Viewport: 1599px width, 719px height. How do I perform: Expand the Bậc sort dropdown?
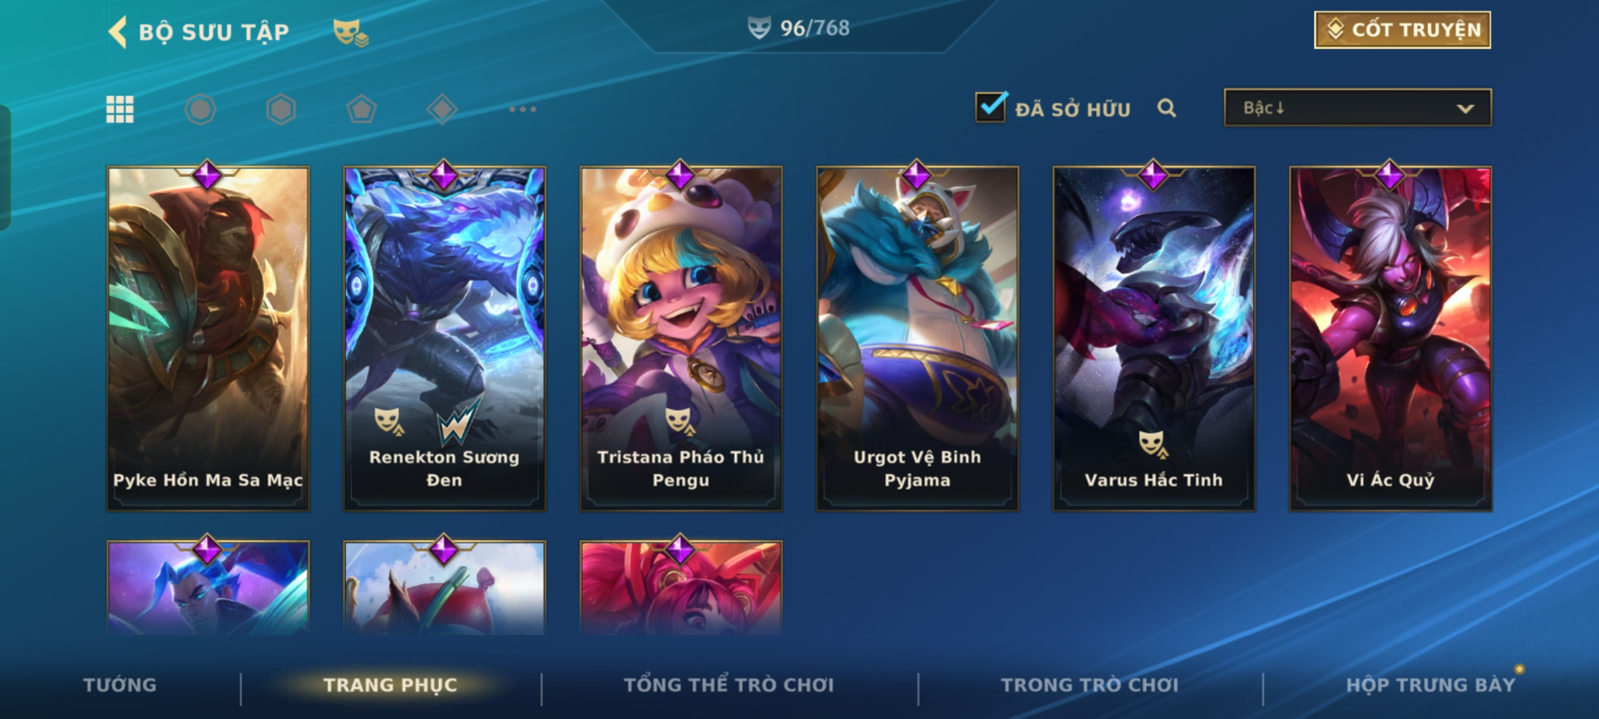(1358, 108)
